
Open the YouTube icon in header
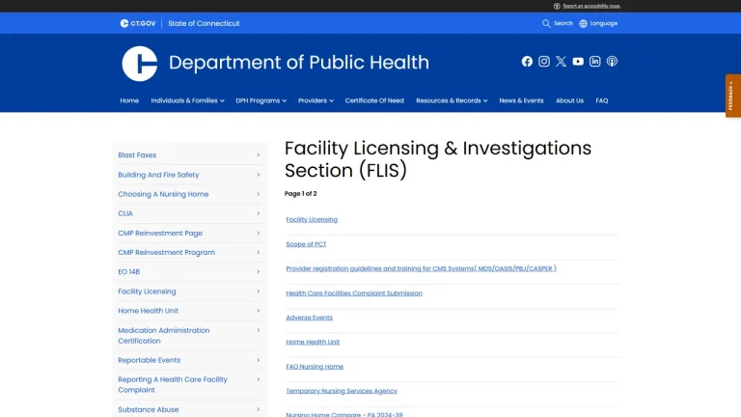point(578,62)
